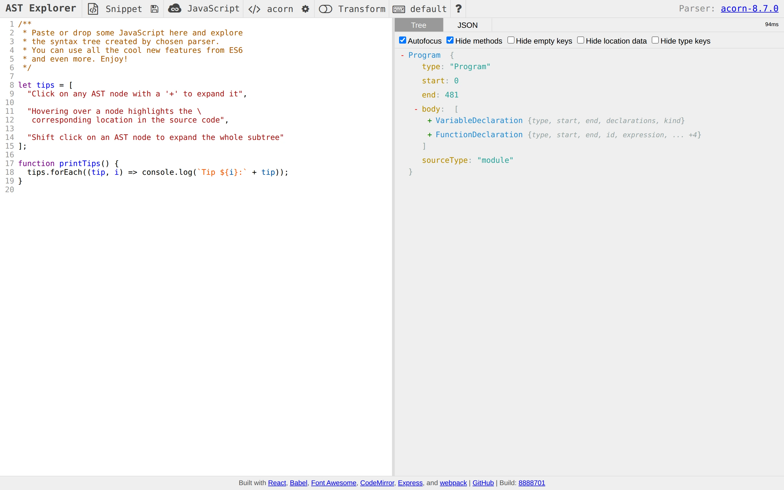Toggle the Transform switch
Screen dimensions: 784x490
tap(325, 9)
